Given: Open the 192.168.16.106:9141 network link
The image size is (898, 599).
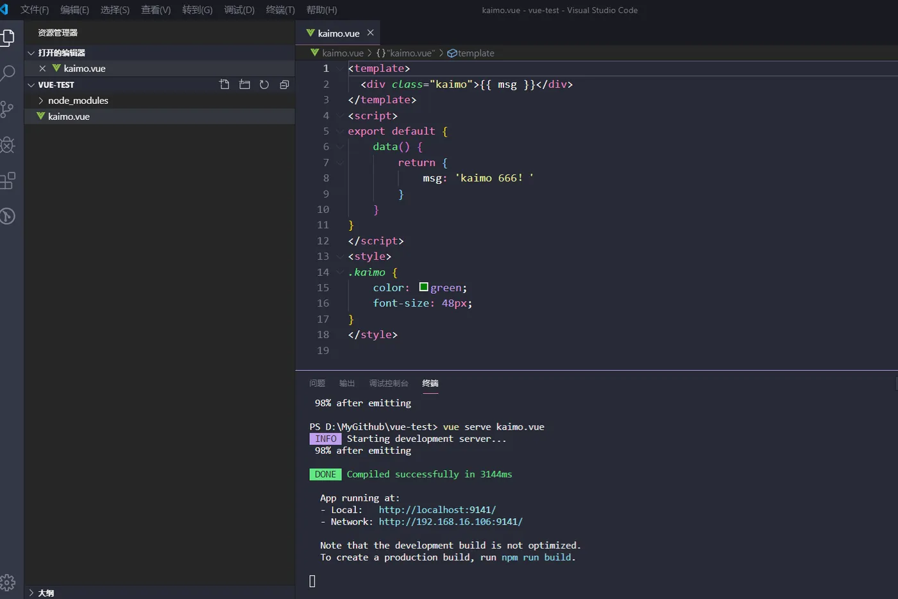Looking at the screenshot, I should tap(451, 521).
